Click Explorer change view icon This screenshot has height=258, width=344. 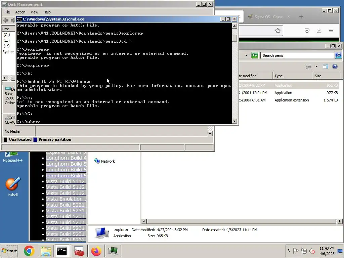[x=308, y=67]
